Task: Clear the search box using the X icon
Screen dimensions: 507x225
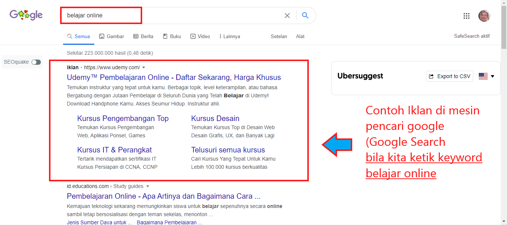Action: tap(287, 16)
